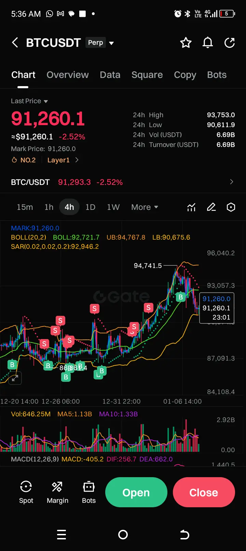Open the Data tab
The image size is (246, 551).
tap(110, 75)
